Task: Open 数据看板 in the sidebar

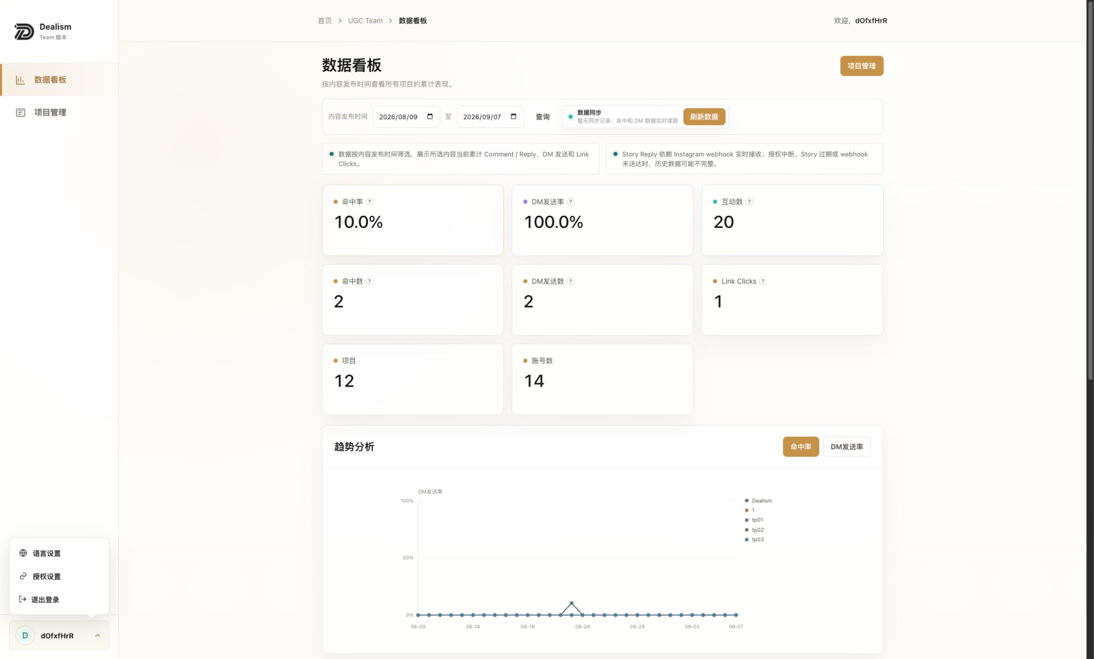Action: (x=59, y=80)
